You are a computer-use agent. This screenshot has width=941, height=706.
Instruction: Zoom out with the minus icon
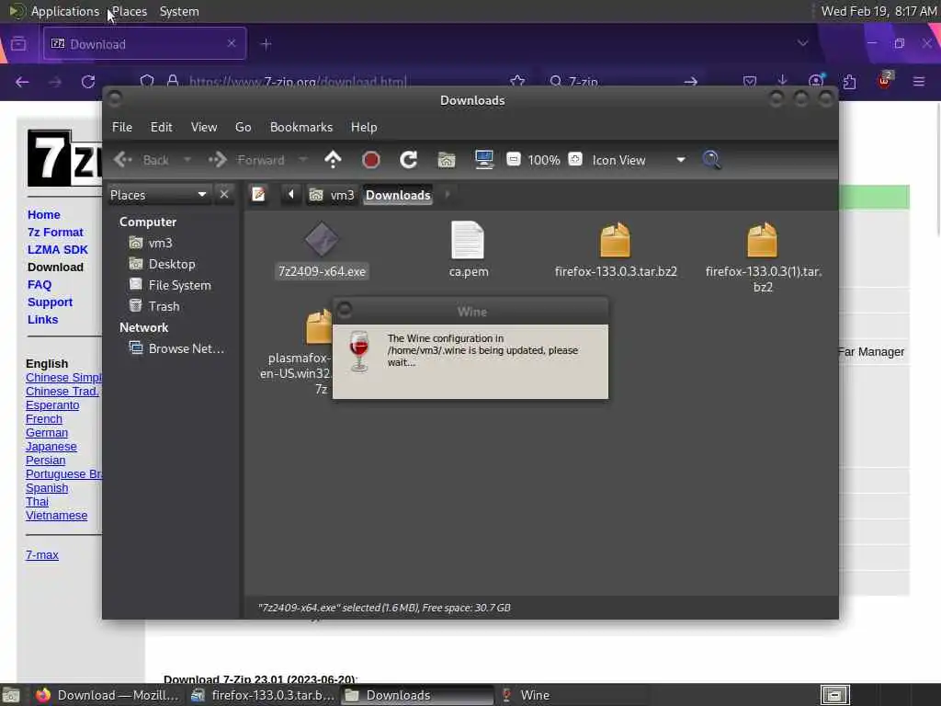[x=513, y=159]
